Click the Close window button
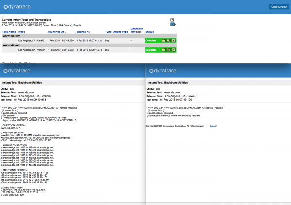This screenshot has height=205, width=291. (279, 7)
